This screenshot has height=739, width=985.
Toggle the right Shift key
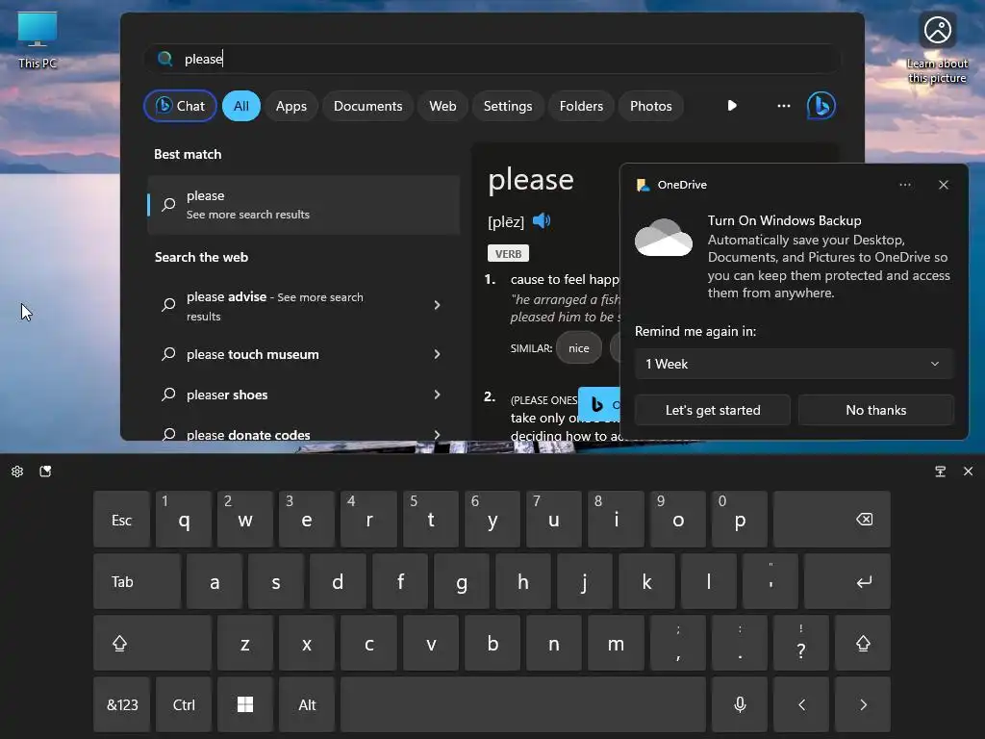click(863, 643)
